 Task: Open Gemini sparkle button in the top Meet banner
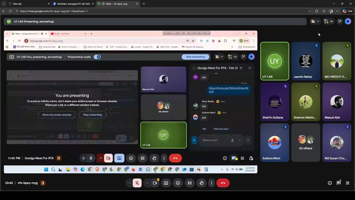coord(348,21)
